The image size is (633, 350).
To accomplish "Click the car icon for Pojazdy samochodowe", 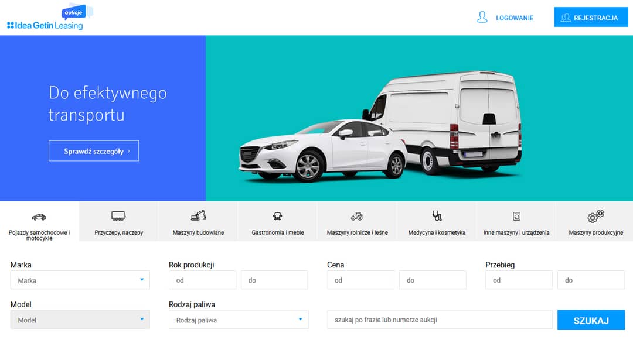I will pos(39,217).
